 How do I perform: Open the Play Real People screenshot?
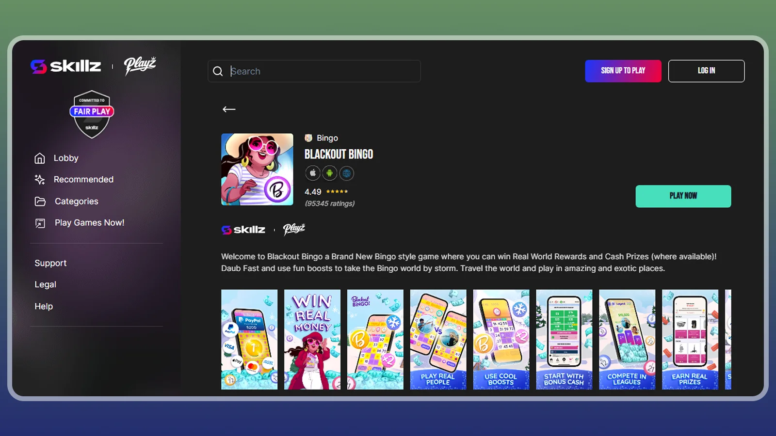coord(438,340)
